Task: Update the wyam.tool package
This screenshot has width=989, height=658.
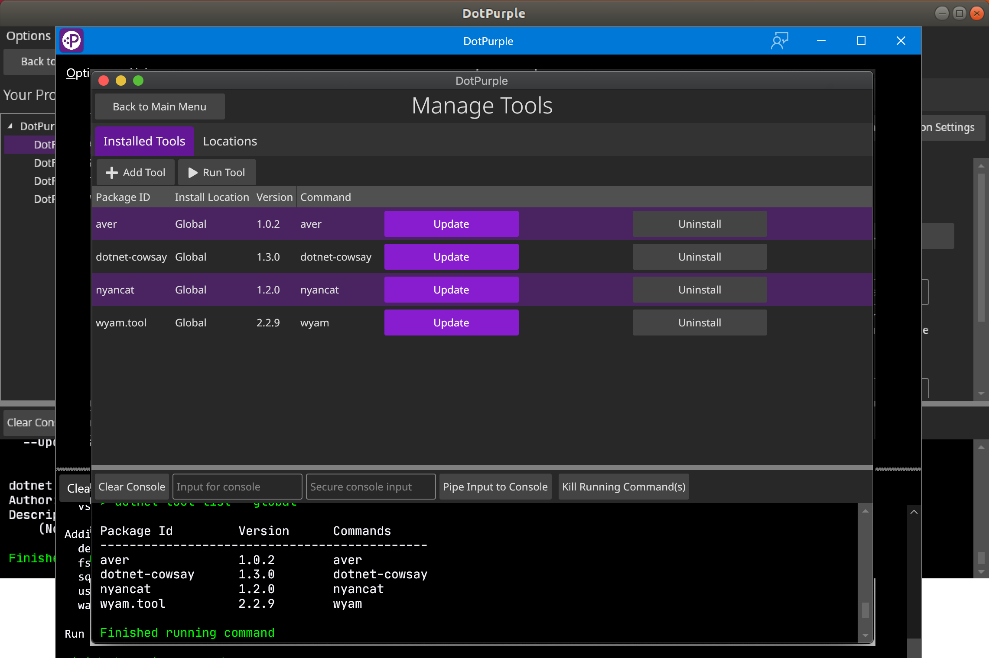Action: (x=451, y=323)
